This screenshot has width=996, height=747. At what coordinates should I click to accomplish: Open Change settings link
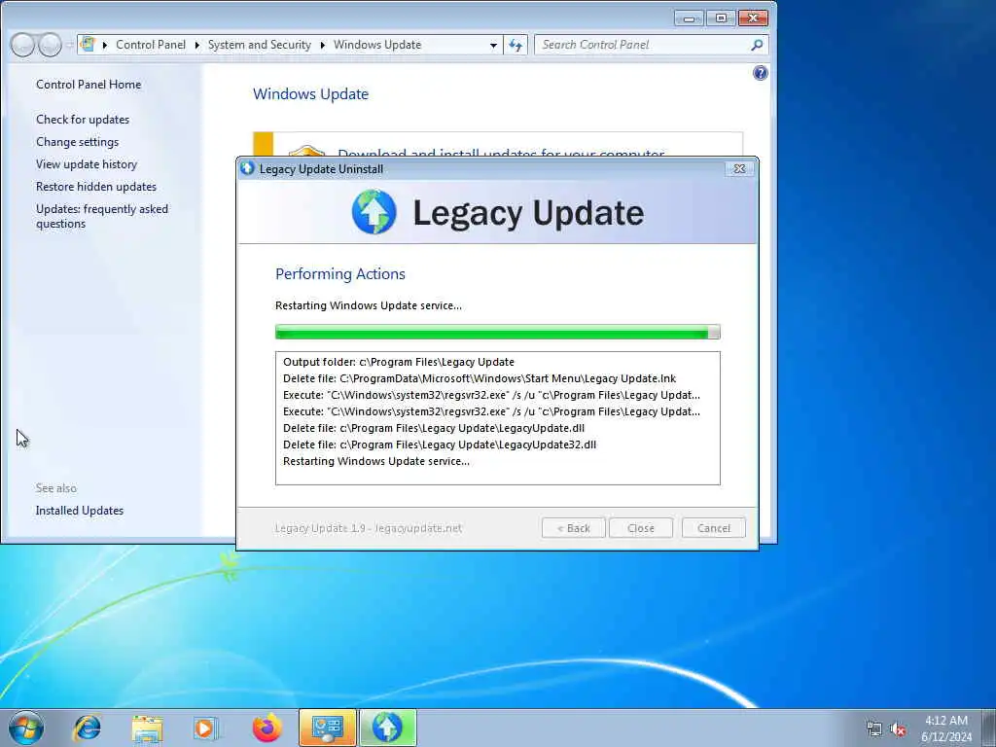point(78,142)
